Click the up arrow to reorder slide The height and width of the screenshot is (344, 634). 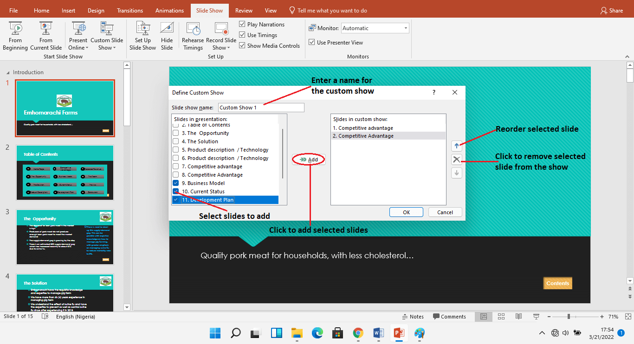pos(457,146)
